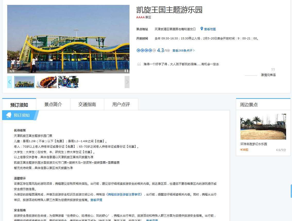Select the 预订须知 tab
Viewport: 292px width, 221px height.
pyautogui.click(x=19, y=104)
